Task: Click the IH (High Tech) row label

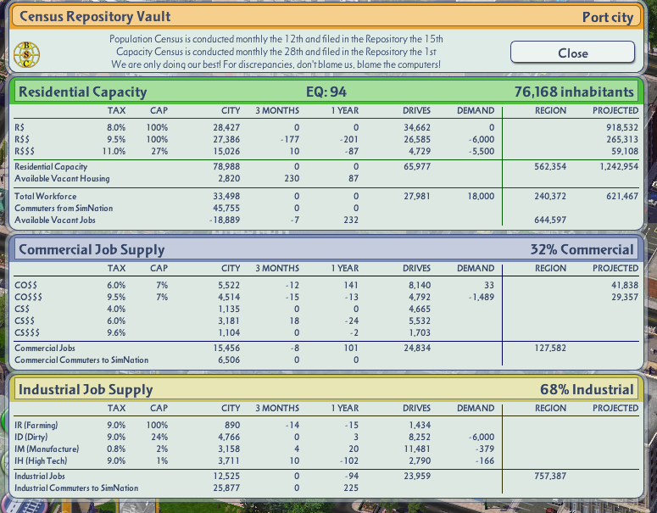Action: point(41,461)
